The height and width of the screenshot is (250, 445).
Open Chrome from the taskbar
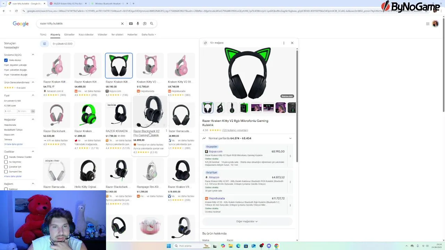(x=276, y=246)
